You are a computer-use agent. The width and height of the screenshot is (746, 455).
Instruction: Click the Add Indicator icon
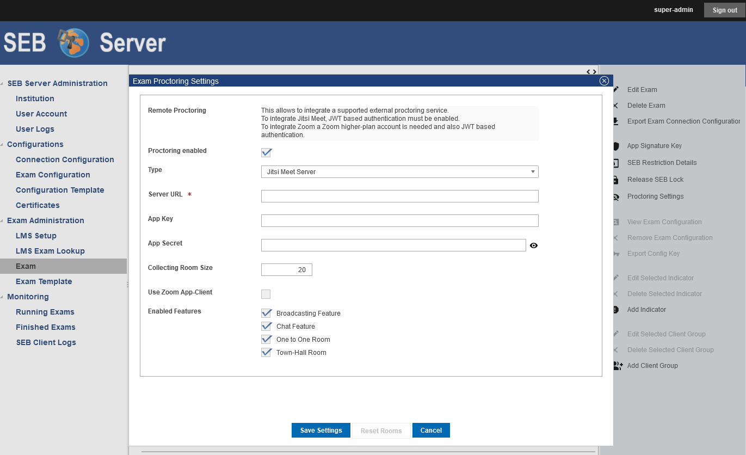(616, 310)
